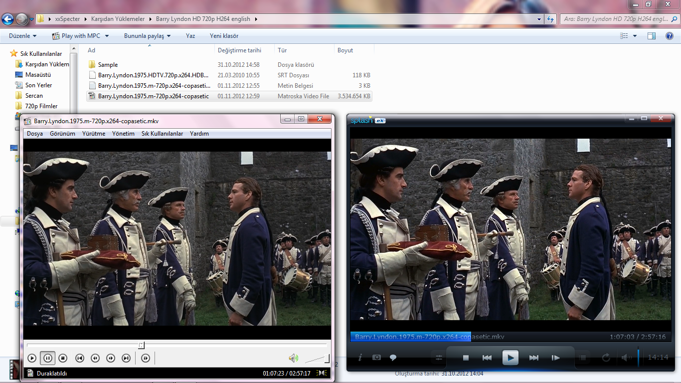
Task: Open the Dosya menu in MPC
Action: tap(35, 134)
